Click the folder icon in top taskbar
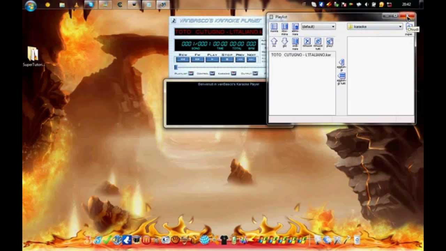Viewport: 446px width, 251px height. tap(62, 5)
